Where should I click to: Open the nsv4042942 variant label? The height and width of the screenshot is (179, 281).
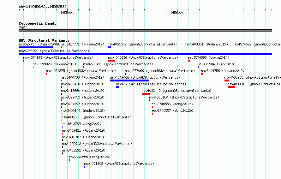pos(151,84)
